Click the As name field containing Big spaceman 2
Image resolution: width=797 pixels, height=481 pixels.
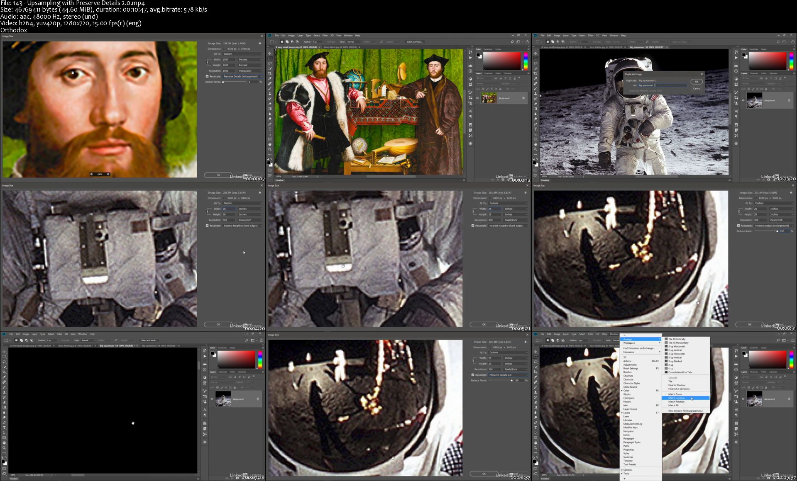[662, 85]
